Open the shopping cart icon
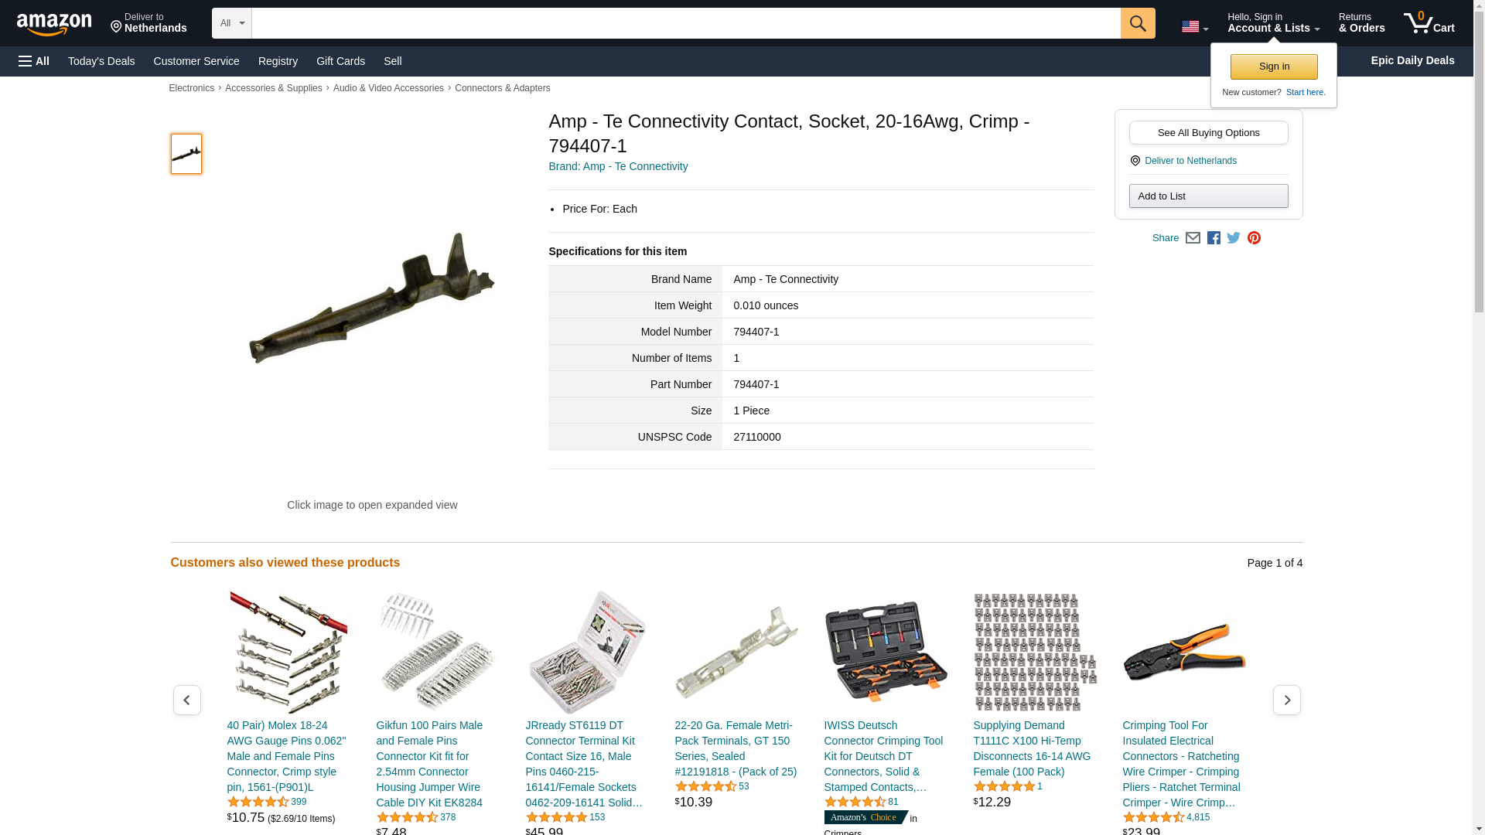 click(x=1429, y=23)
